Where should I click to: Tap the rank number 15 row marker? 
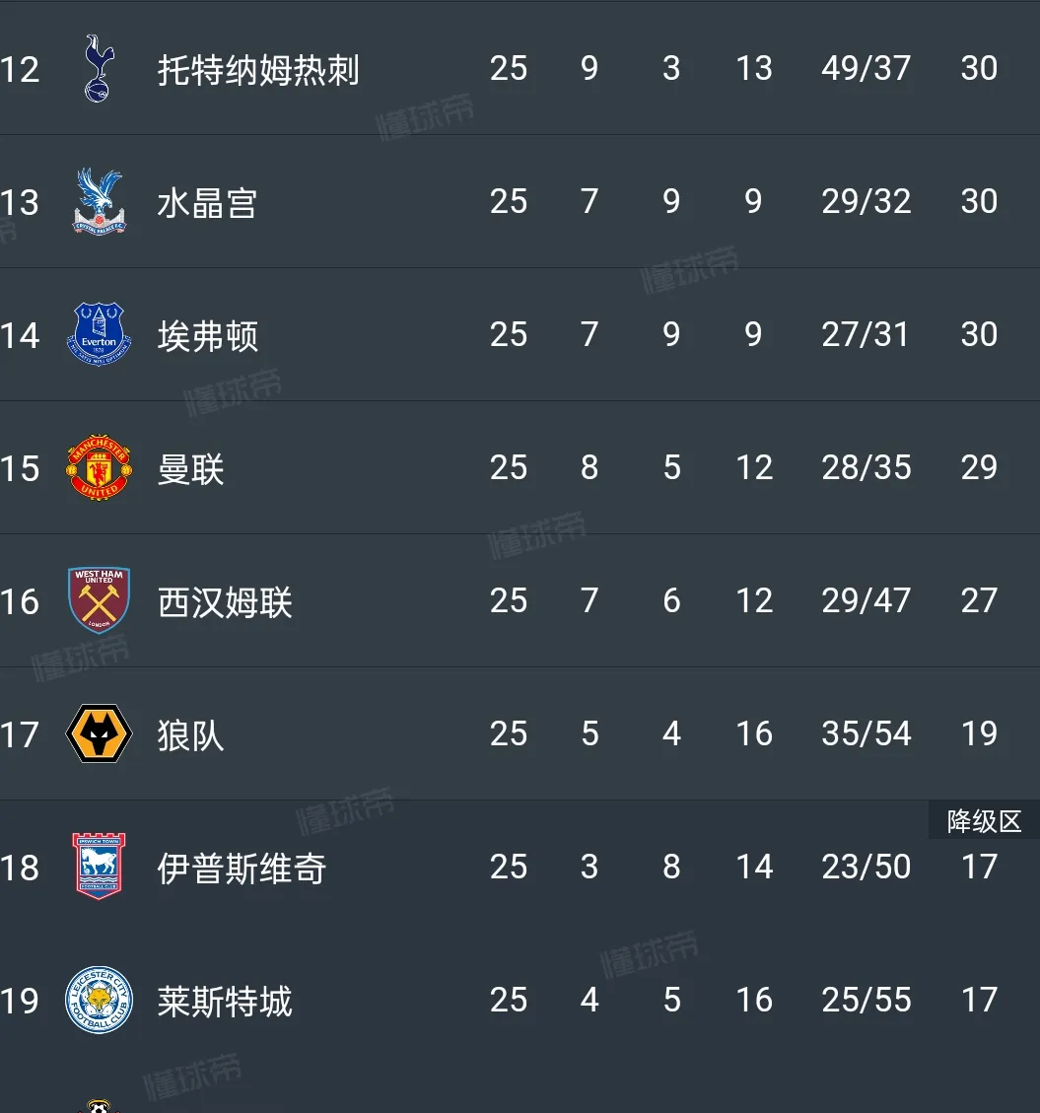(20, 468)
